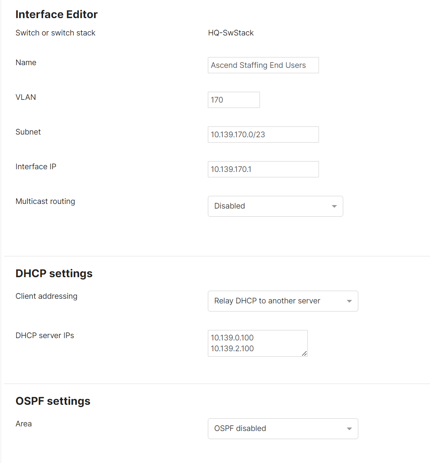The image size is (430, 463).
Task: Open the Multicast routing dropdown
Action: (275, 206)
